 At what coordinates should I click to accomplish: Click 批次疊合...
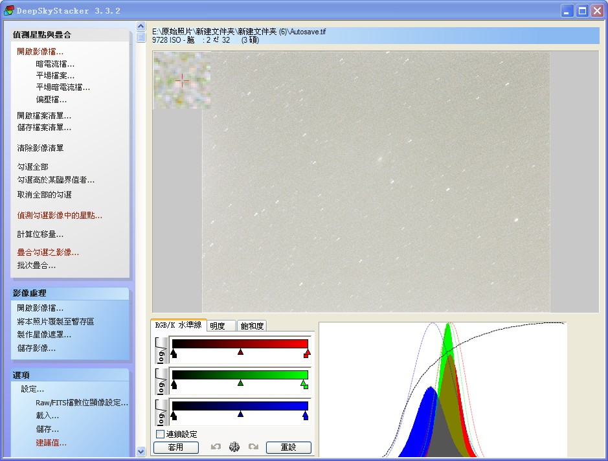(36, 265)
